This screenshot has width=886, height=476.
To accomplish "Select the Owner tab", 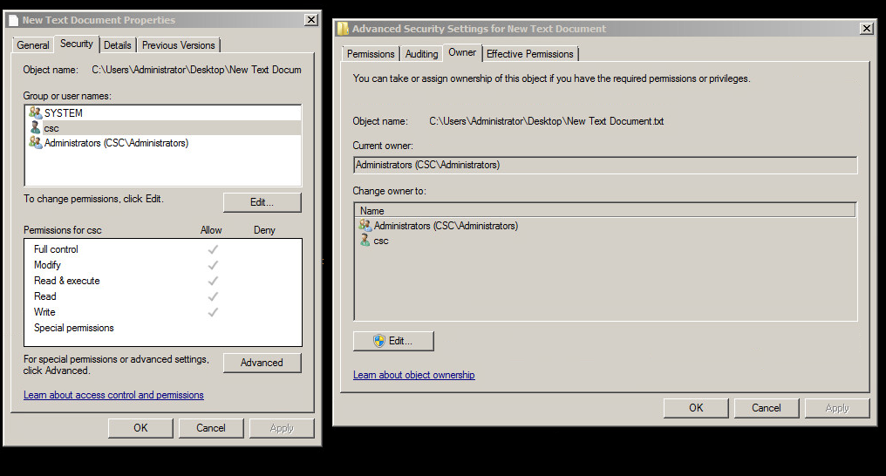I will [x=462, y=52].
